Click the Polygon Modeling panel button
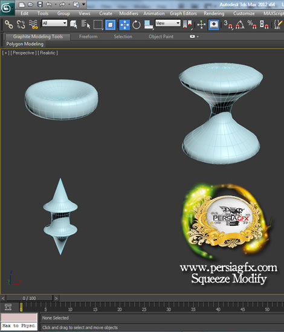Viewport: 284px width, 332px height. point(25,44)
